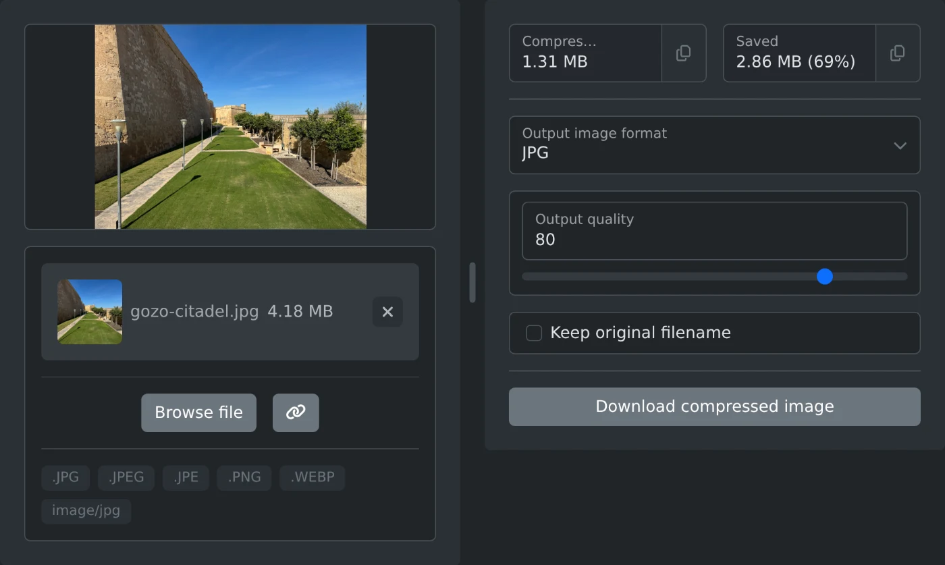Viewport: 945px width, 565px height.
Task: Click the image/jpg MIME type tag
Action: pyautogui.click(x=86, y=511)
